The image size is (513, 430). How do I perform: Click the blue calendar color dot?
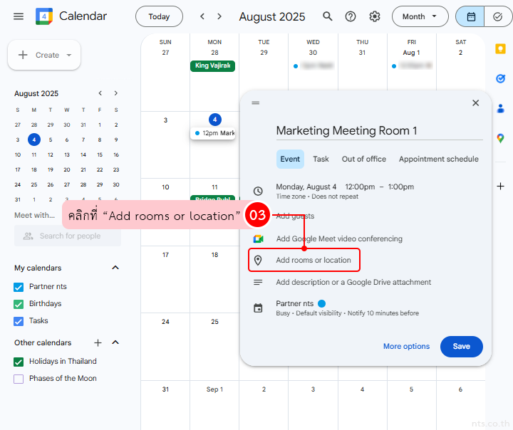[x=321, y=304]
